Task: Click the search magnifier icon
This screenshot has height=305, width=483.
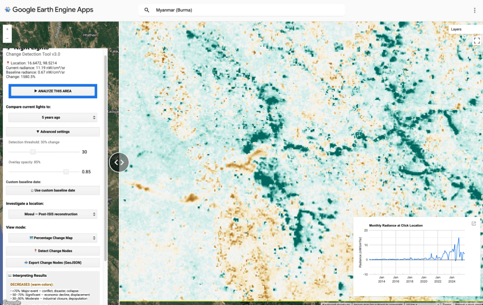Action: [147, 10]
